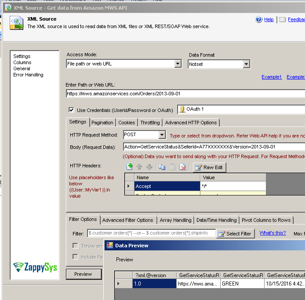Switch to the Pagination tab
This screenshot has height=300, width=305.
click(x=102, y=123)
